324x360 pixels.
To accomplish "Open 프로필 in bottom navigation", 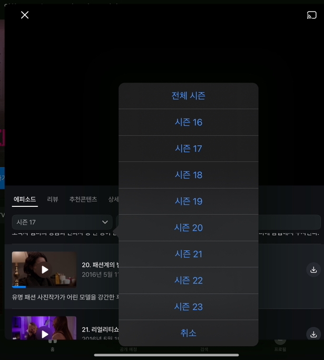I will pyautogui.click(x=280, y=346).
